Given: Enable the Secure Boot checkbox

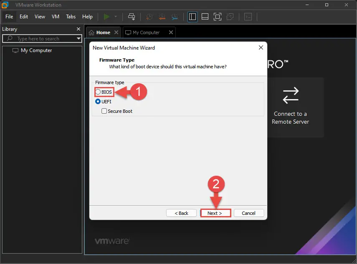Looking at the screenshot, I should [x=104, y=111].
